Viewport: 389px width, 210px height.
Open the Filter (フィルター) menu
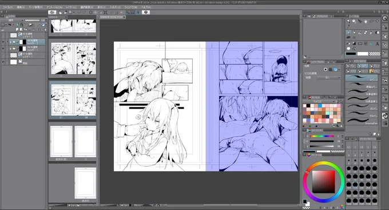[x=115, y=7]
